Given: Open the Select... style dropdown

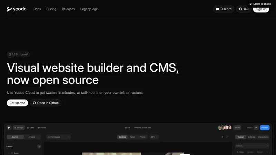Looking at the screenshot, I should 252,146.
